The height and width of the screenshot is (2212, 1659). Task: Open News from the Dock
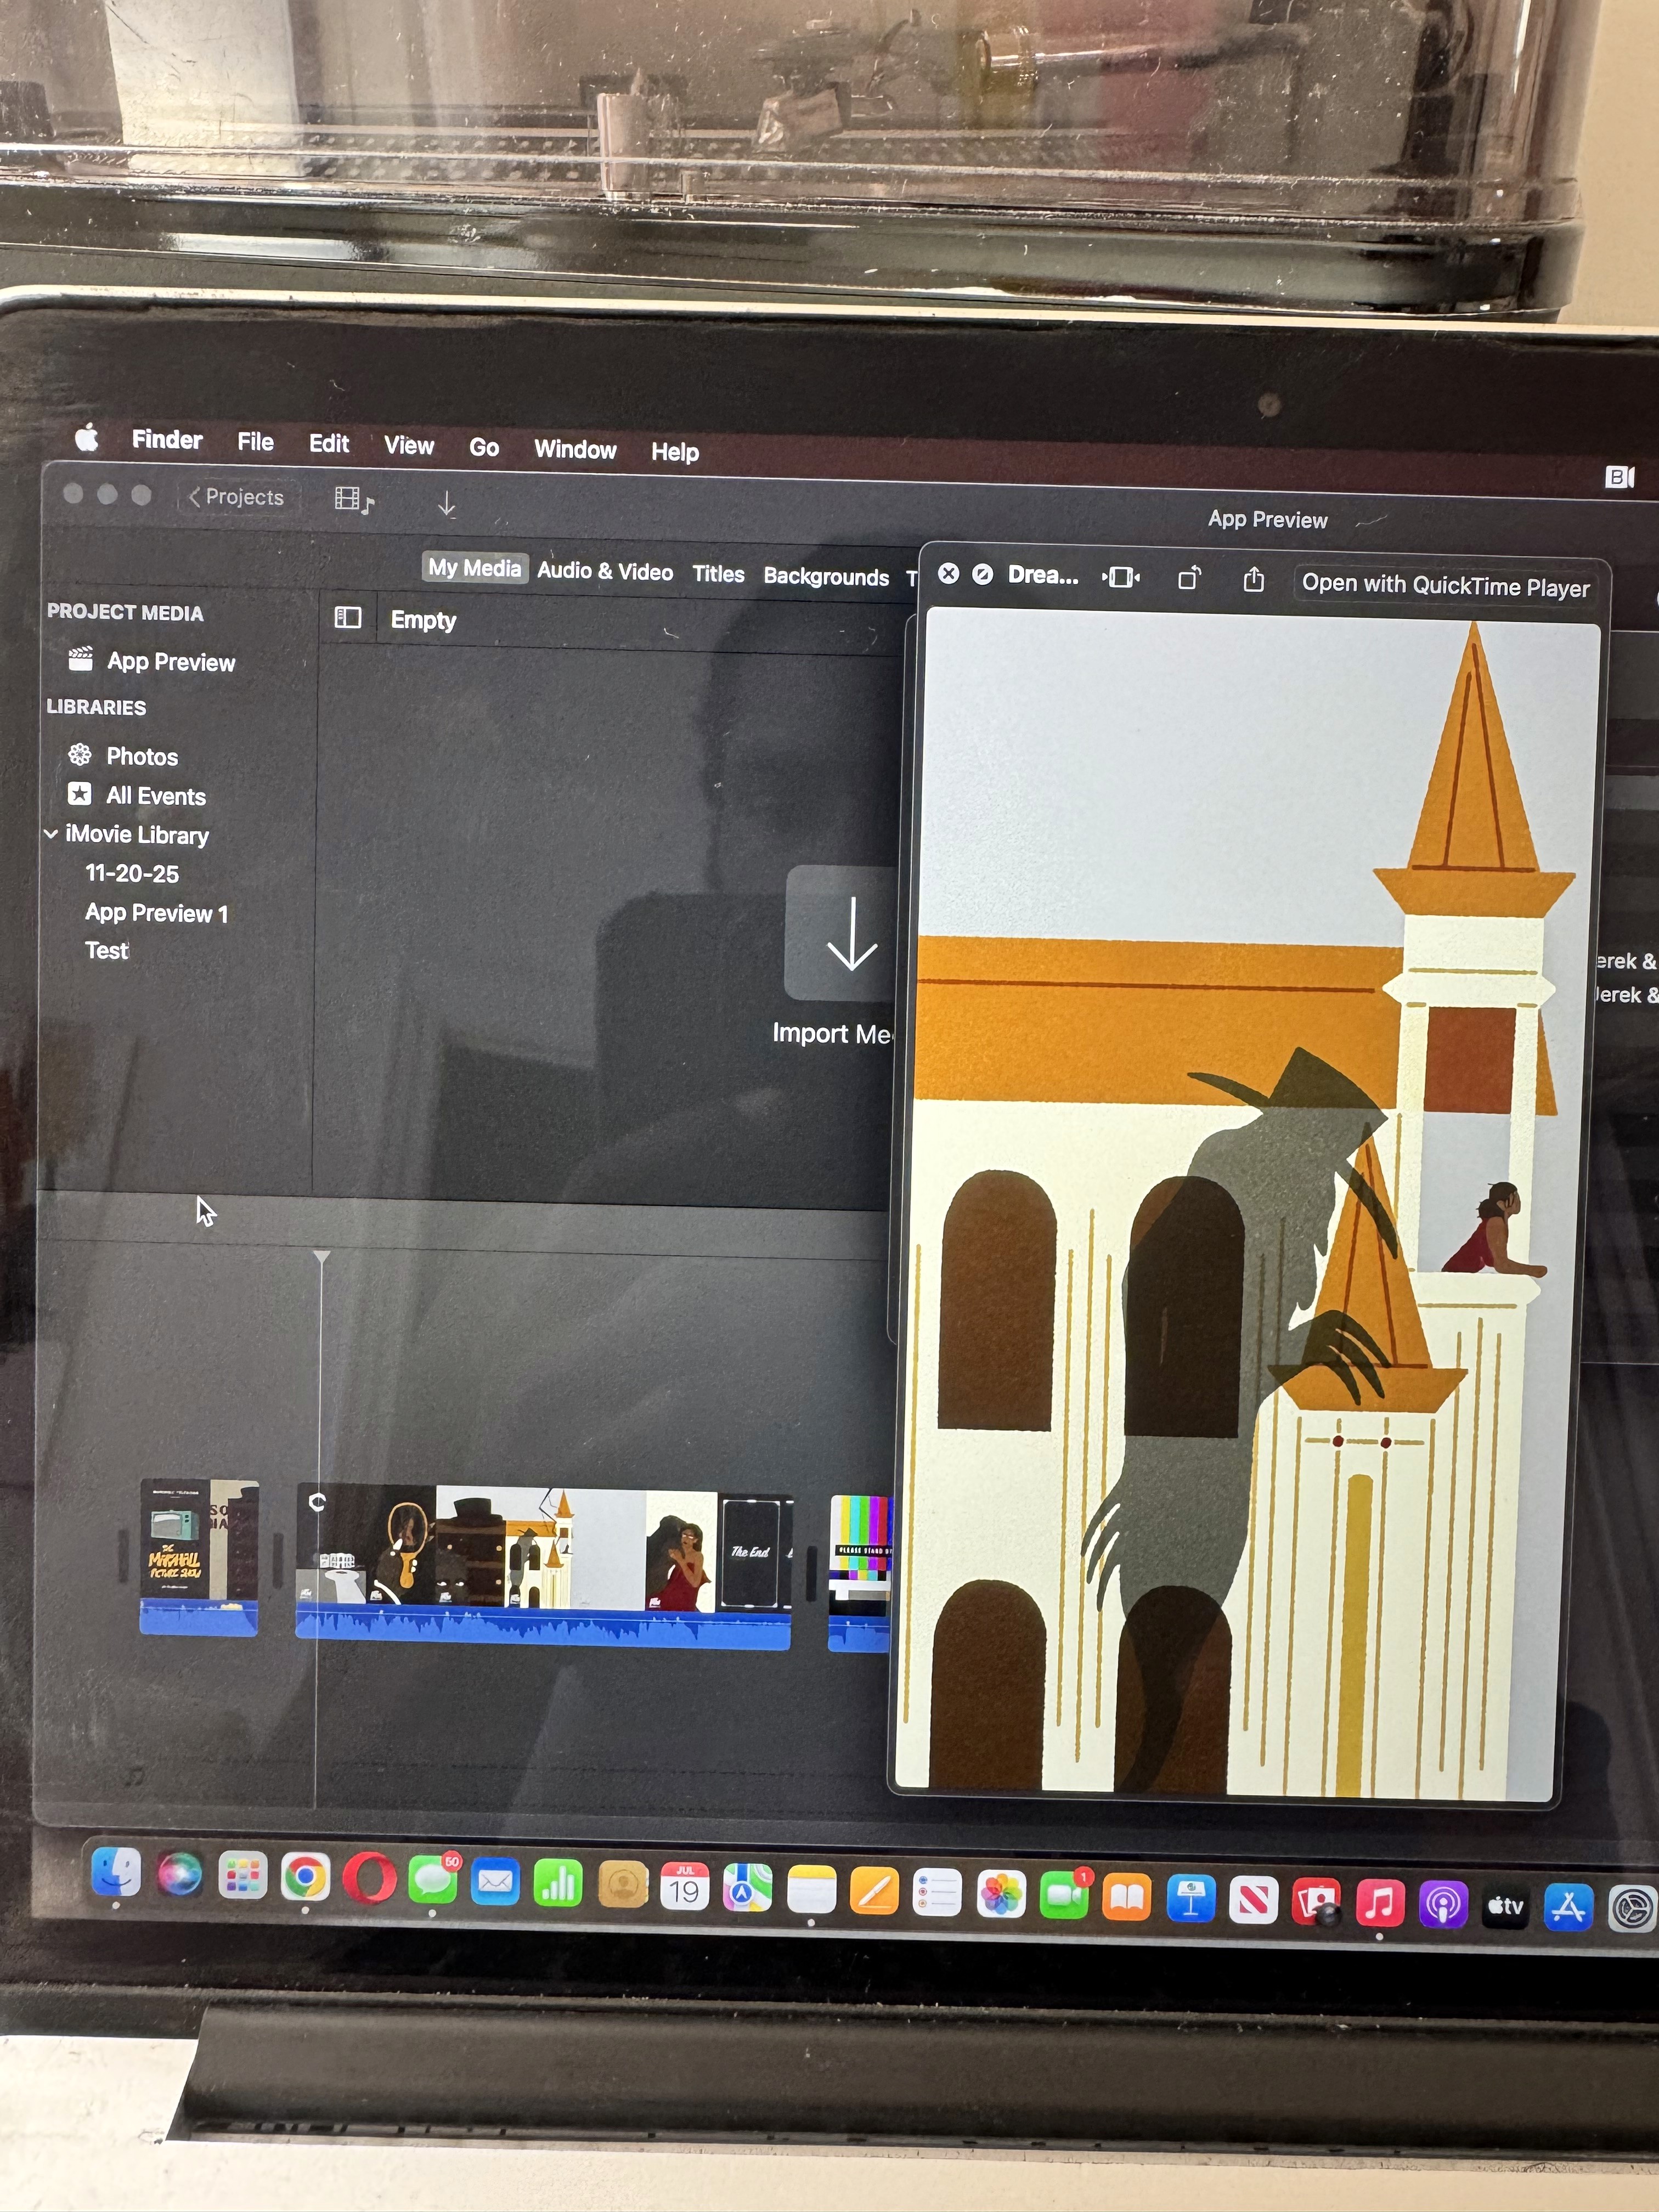pyautogui.click(x=1253, y=1901)
